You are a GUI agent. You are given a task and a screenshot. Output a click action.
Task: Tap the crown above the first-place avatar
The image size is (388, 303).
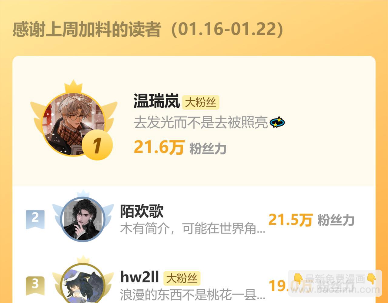73,86
